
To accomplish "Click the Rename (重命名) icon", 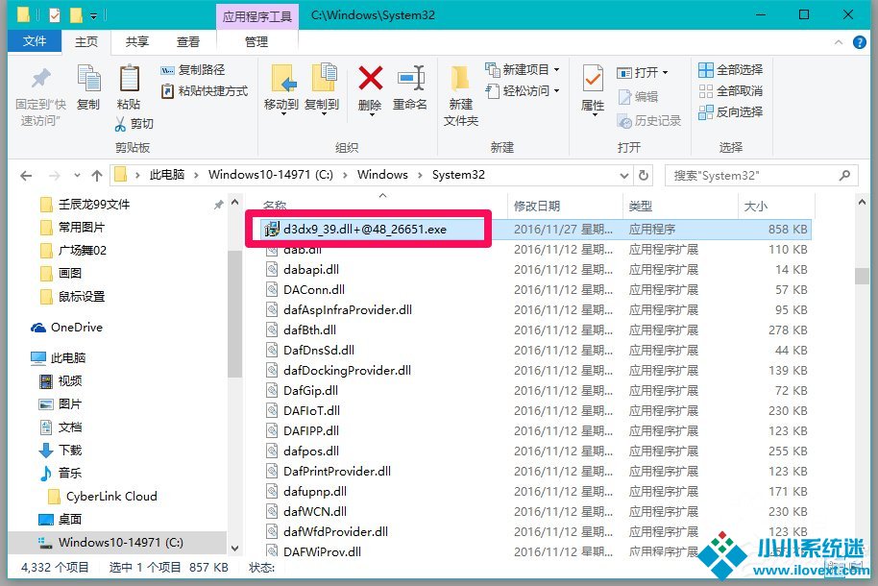I will click(410, 79).
